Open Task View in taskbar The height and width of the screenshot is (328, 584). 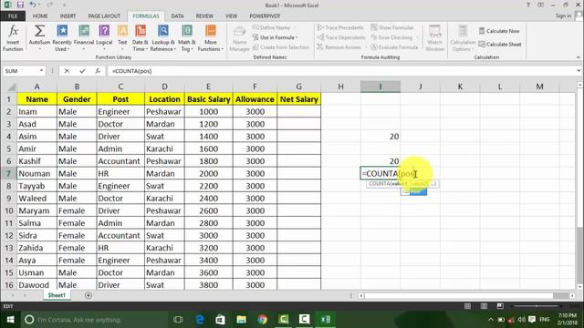pos(178,320)
